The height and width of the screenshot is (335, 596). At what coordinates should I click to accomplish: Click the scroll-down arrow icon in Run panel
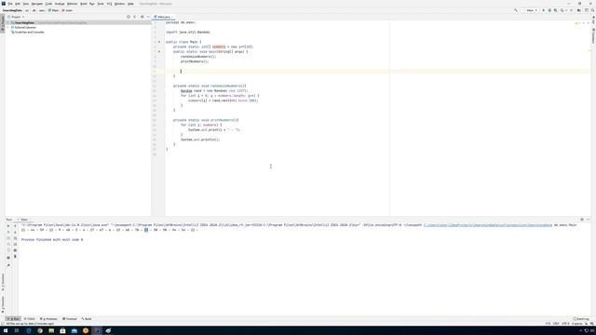pyautogui.click(x=15, y=232)
